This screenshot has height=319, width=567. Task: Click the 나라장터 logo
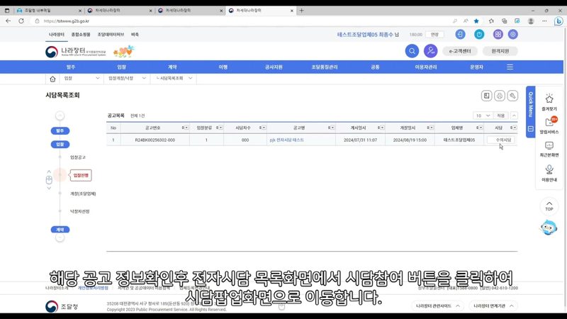tap(76, 52)
